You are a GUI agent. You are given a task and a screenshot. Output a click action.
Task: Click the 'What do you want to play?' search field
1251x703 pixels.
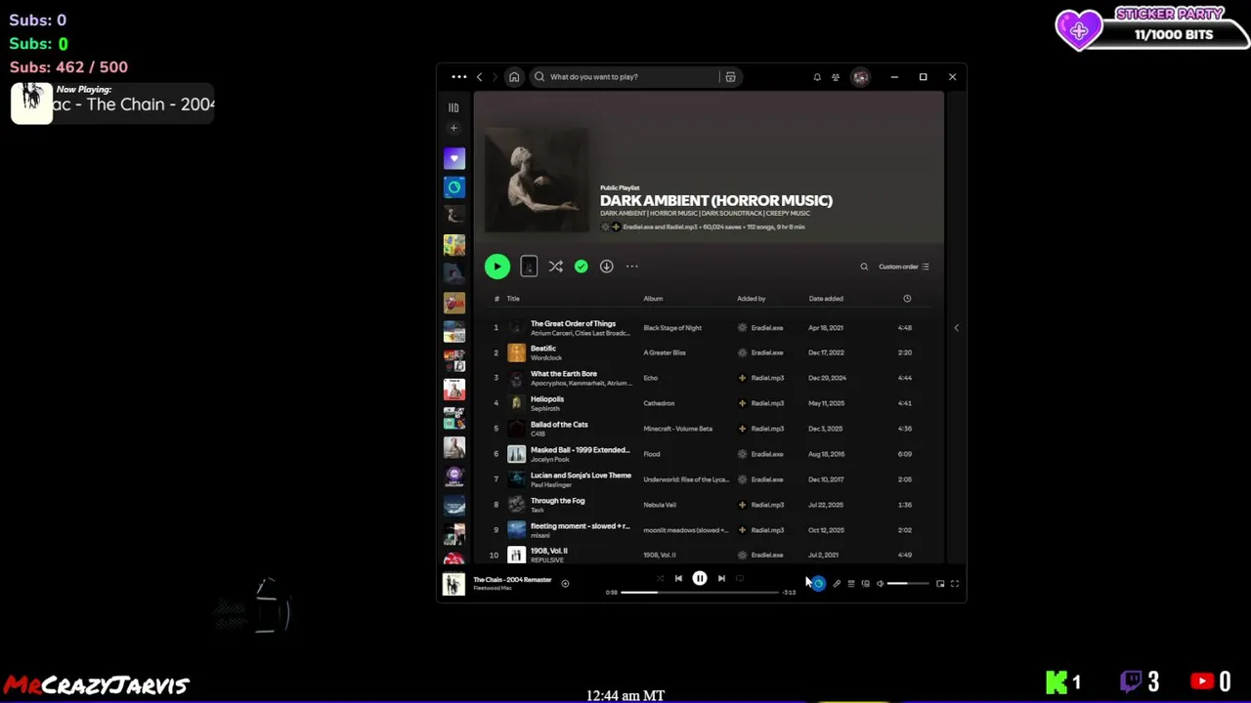pos(625,77)
